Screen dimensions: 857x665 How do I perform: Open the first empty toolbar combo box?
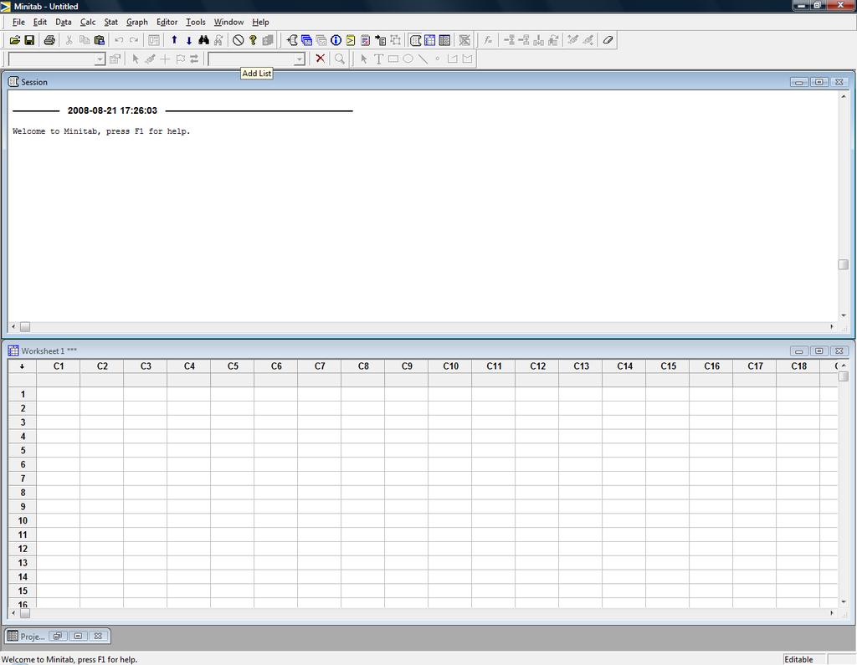[x=100, y=59]
